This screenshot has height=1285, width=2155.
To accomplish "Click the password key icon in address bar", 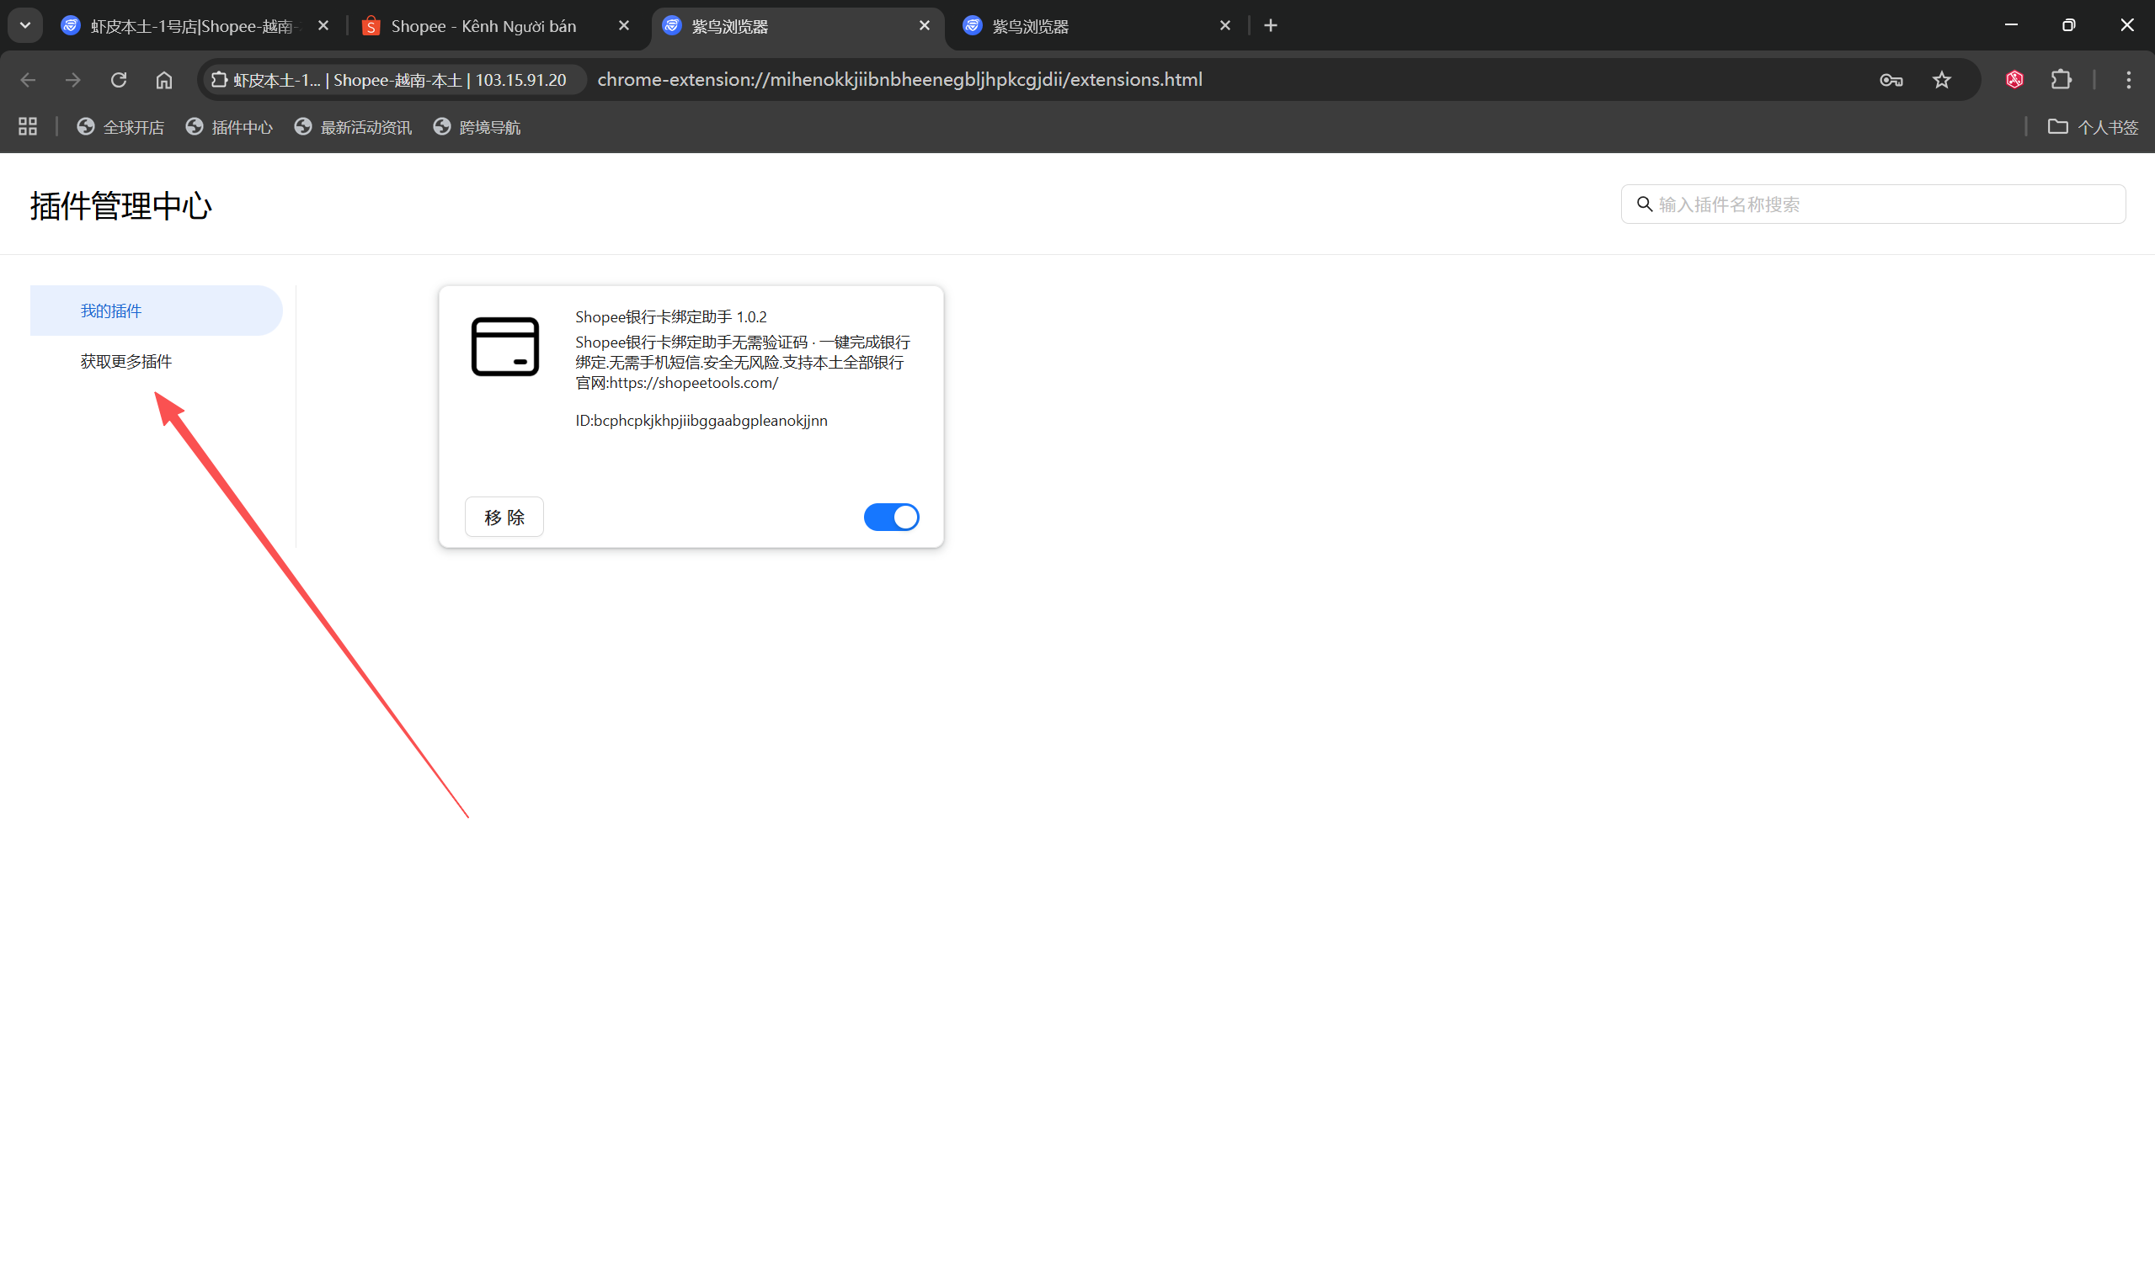I will [1891, 80].
